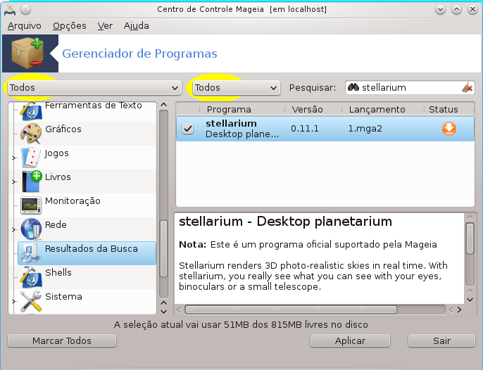This screenshot has width=483, height=370.
Task: Select the Shells hammer icon
Action: (x=31, y=276)
